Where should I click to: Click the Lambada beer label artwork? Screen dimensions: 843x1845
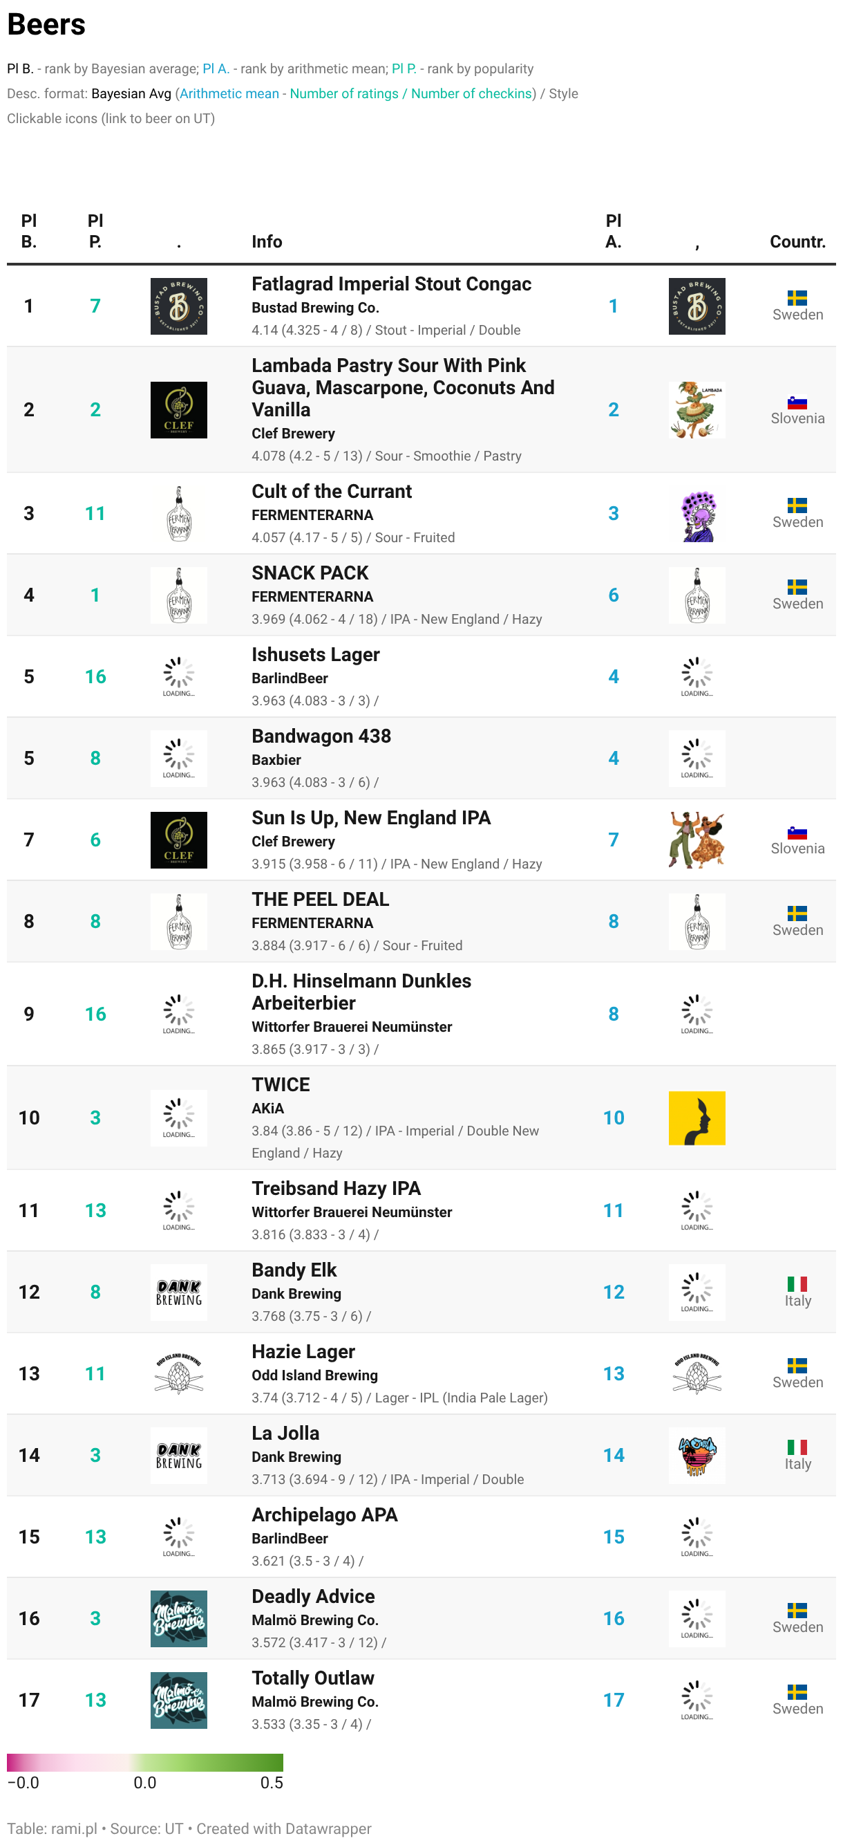point(697,409)
